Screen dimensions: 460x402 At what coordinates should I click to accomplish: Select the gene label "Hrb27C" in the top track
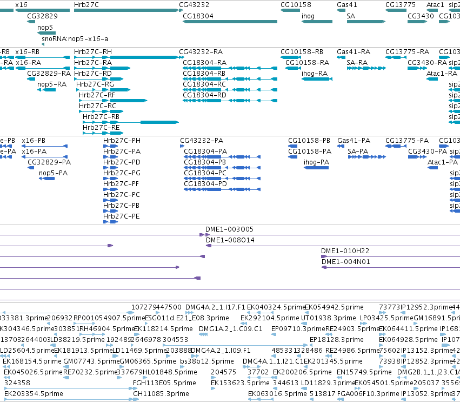coord(86,5)
